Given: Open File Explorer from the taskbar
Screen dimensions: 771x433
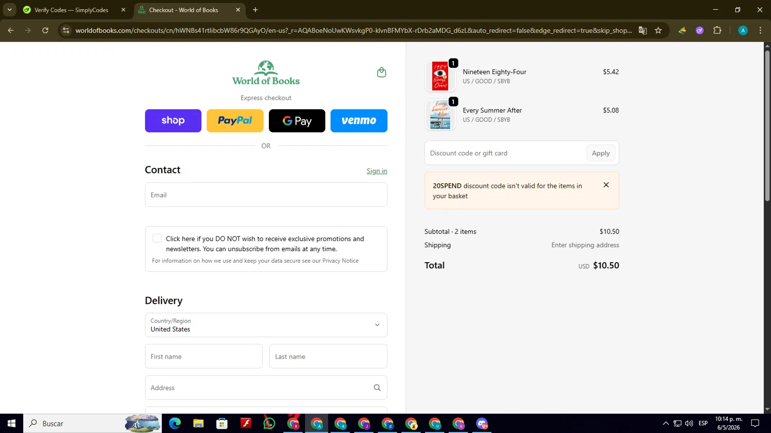Looking at the screenshot, I should click(198, 423).
